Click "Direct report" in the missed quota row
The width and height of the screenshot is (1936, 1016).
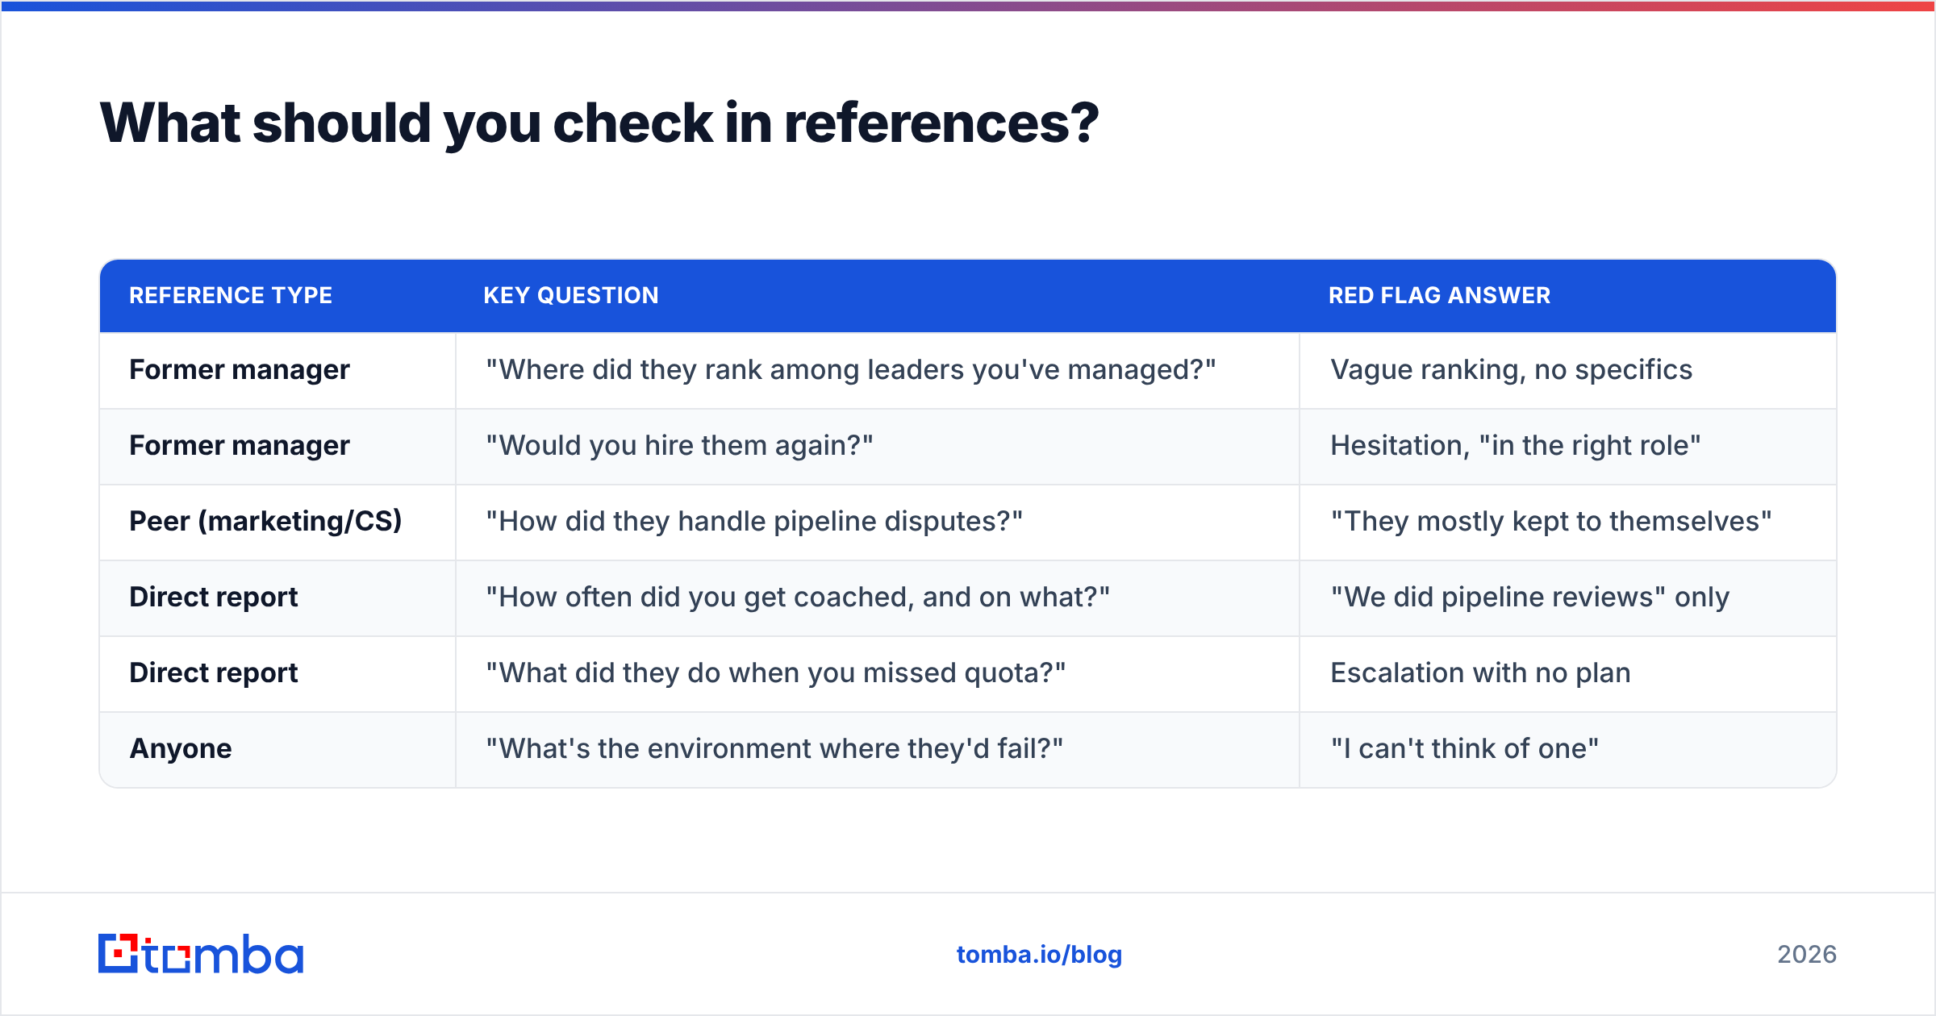(214, 672)
